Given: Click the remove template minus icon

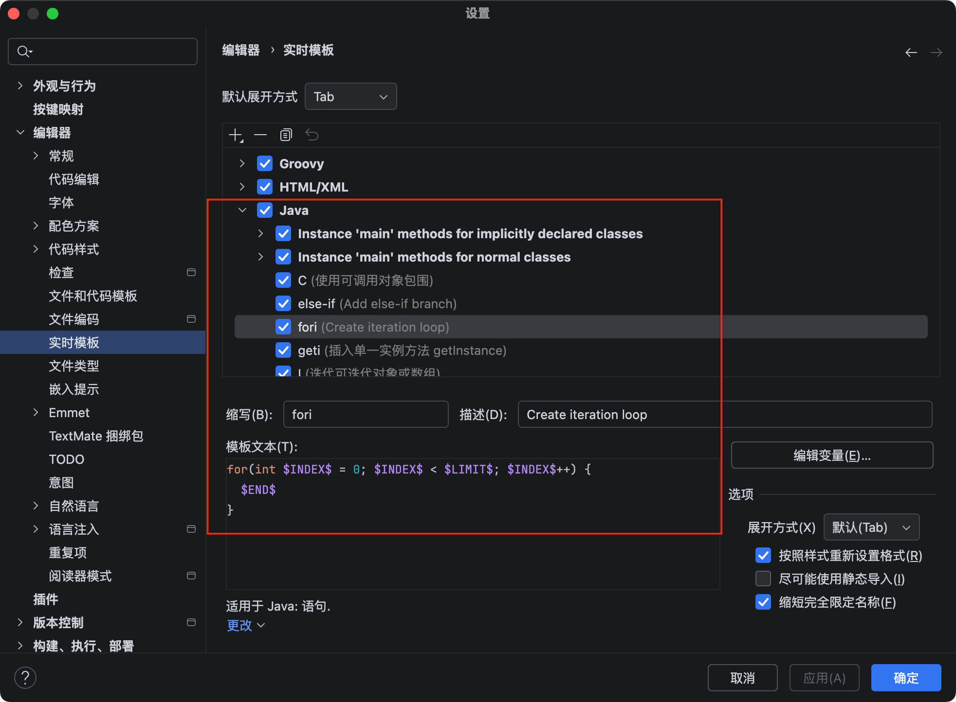Looking at the screenshot, I should (x=260, y=135).
